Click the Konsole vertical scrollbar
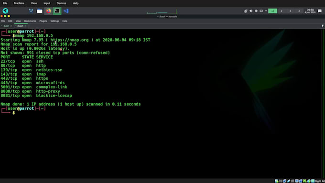The width and height of the screenshot is (325, 183). click(x=324, y=103)
